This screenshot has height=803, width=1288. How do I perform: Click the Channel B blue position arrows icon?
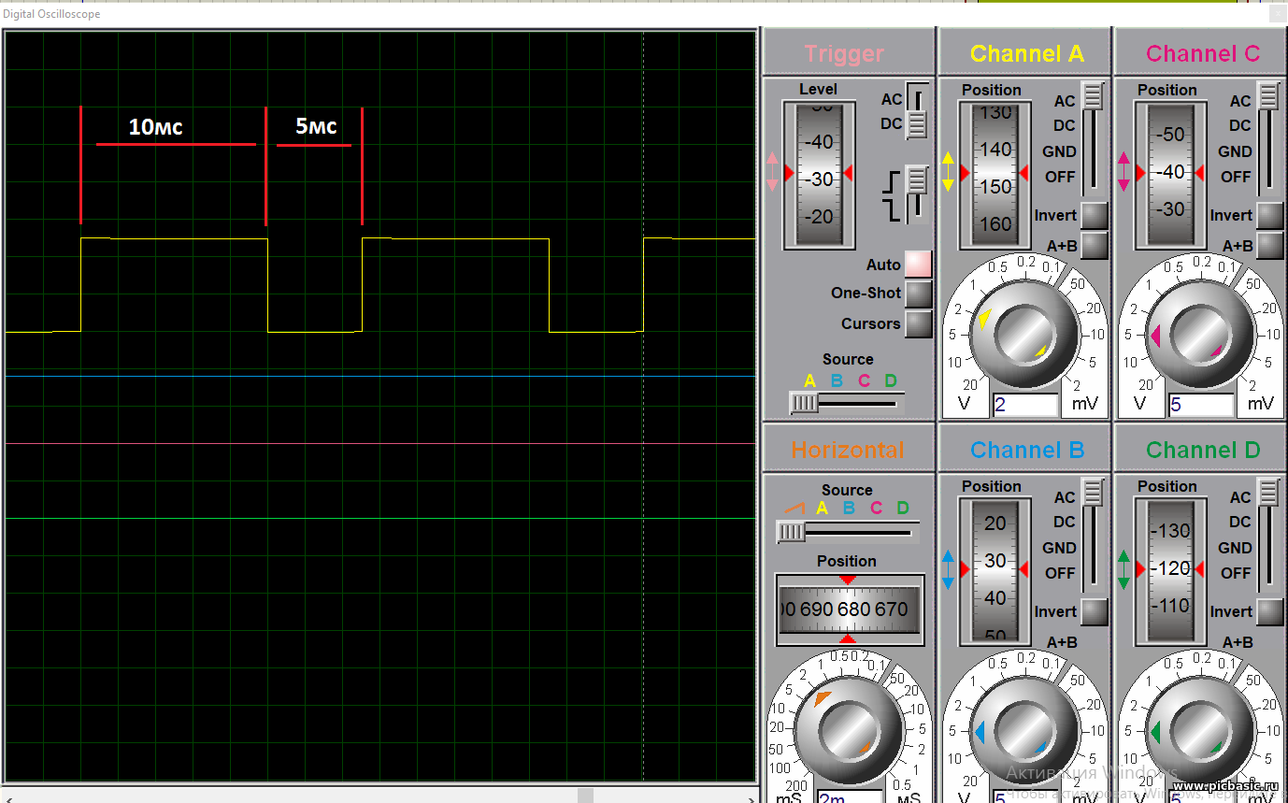tap(948, 569)
